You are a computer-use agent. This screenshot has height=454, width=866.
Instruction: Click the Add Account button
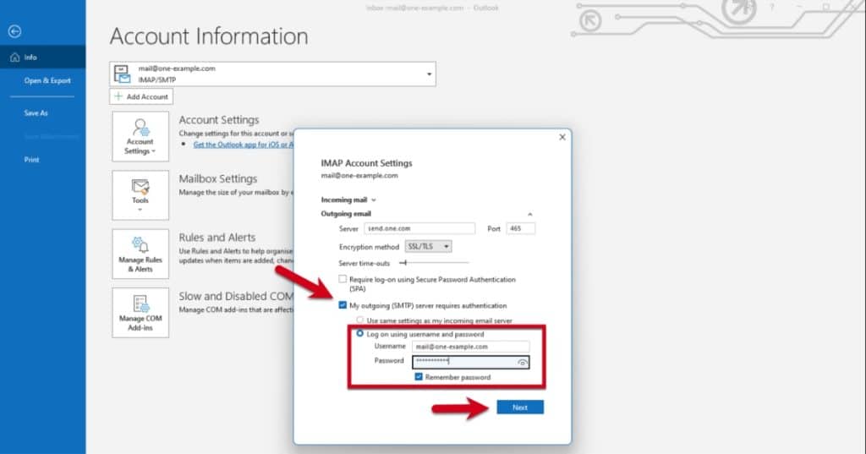[x=141, y=96]
